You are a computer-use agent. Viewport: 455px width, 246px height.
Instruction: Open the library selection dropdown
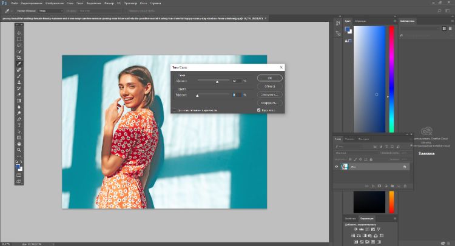click(420, 28)
